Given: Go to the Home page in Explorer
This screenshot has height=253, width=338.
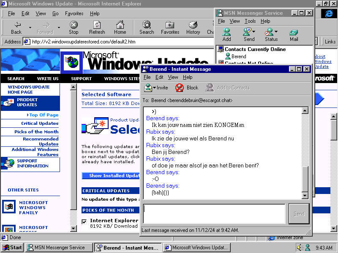Looking at the screenshot, I should [x=120, y=28].
